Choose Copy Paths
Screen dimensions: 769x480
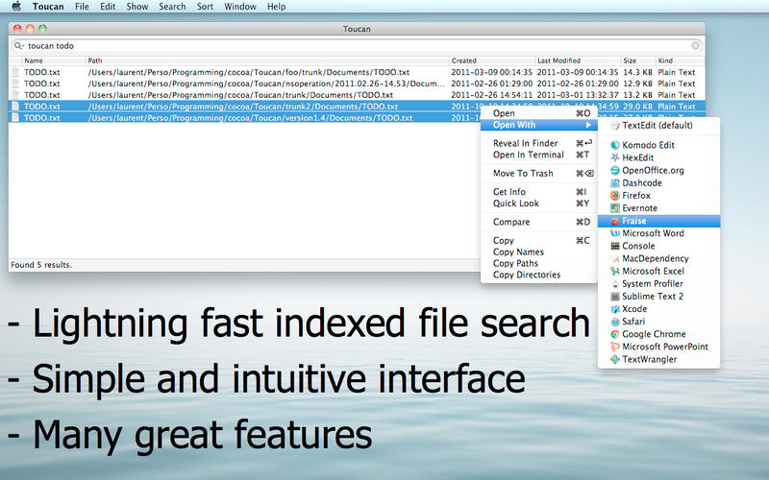coord(538,263)
